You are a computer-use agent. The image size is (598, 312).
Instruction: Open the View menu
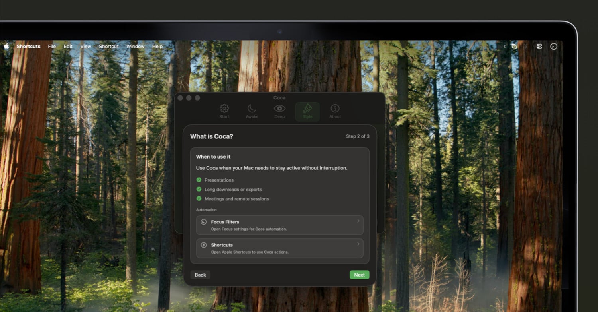coord(86,47)
